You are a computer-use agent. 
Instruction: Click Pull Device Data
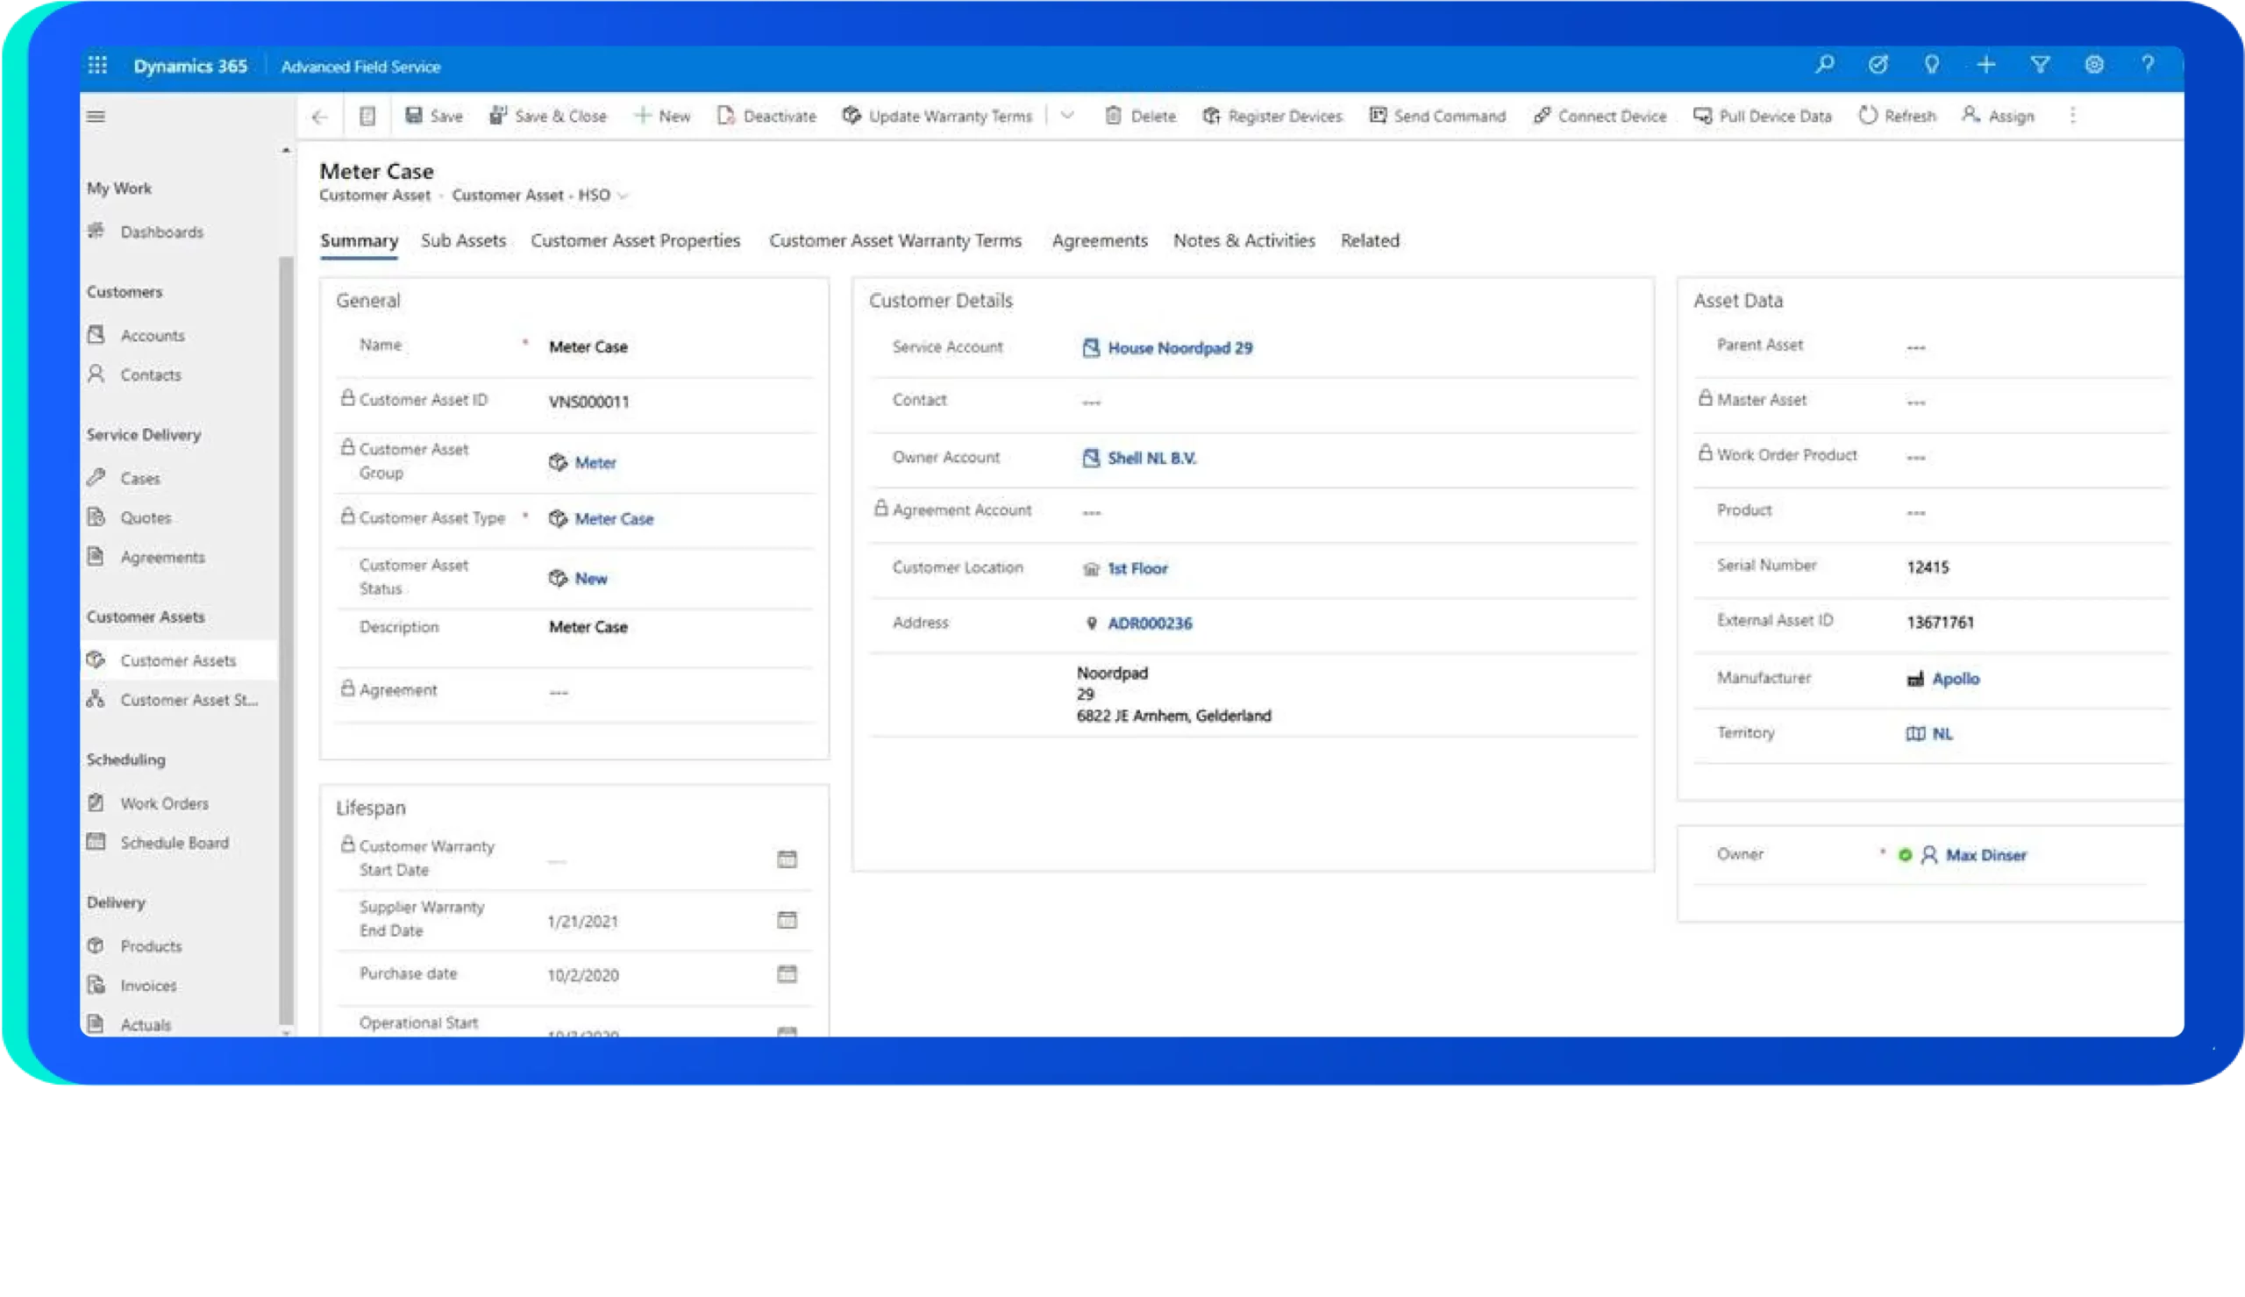point(1763,116)
